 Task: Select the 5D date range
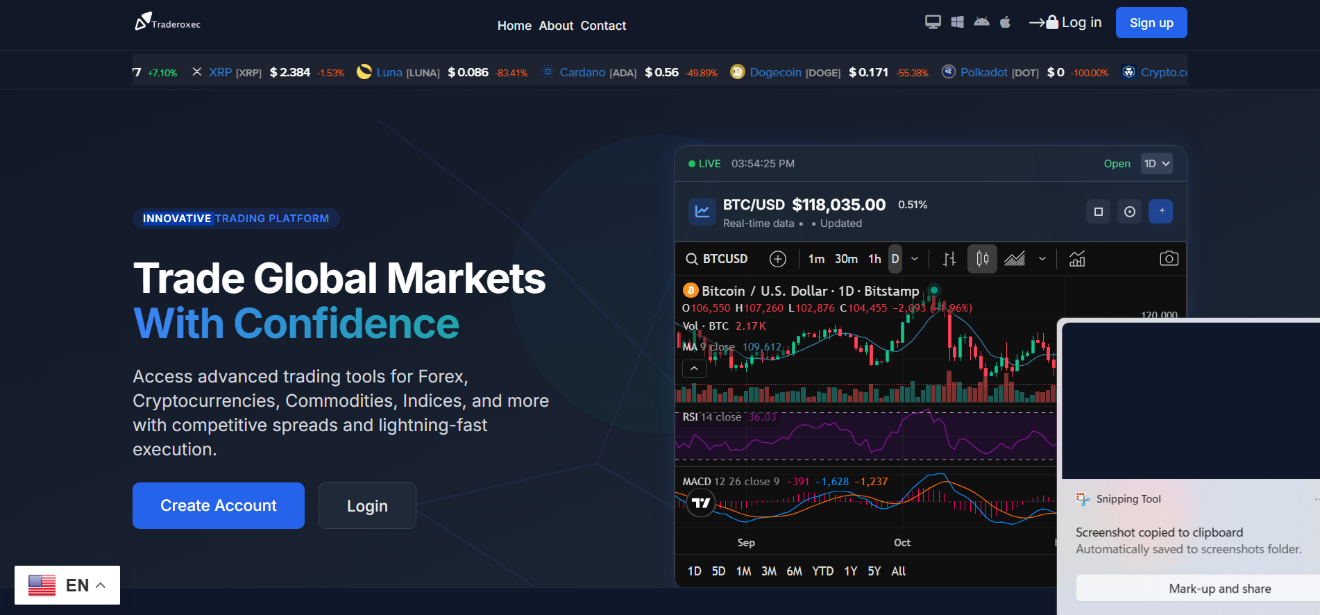click(x=718, y=571)
